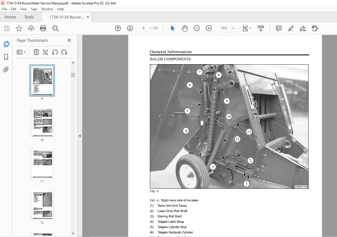
Task: Select the page 12 thumbnail
Action: point(42,205)
